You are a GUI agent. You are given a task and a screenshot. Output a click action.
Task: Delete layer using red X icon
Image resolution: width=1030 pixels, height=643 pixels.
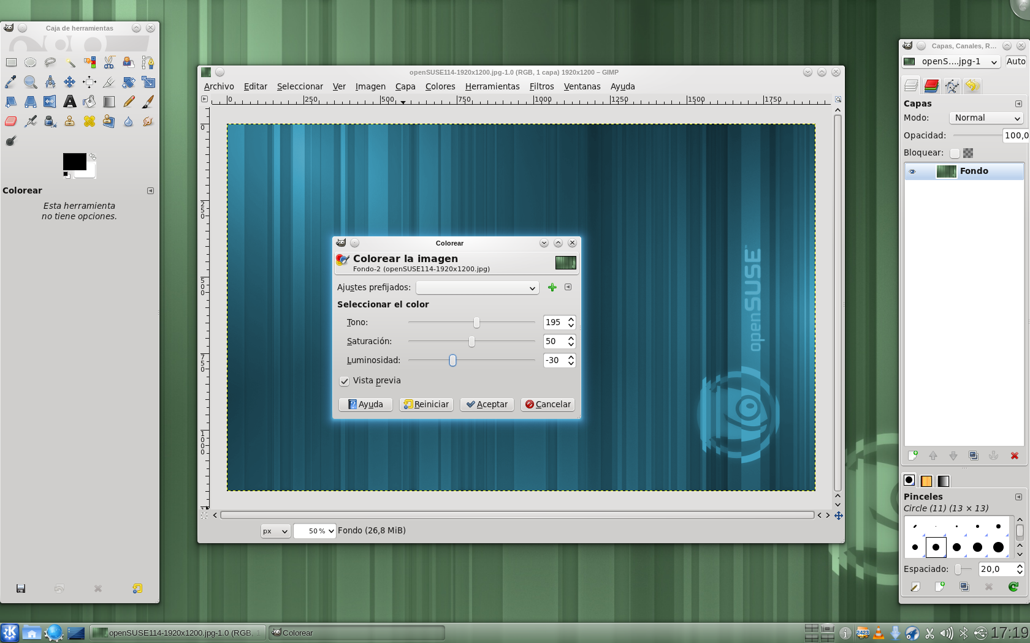tap(1014, 456)
